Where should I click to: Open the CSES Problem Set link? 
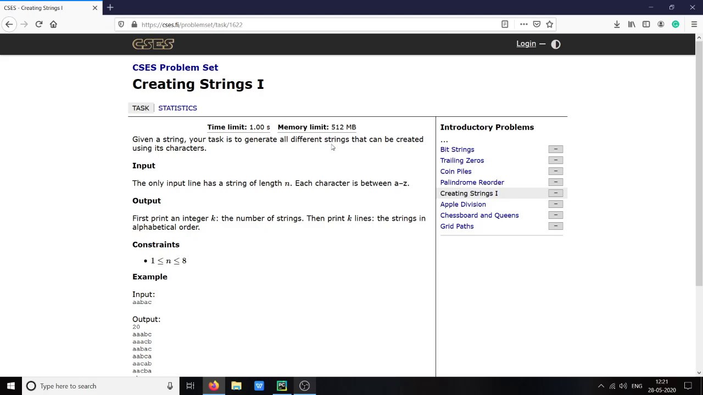175,67
